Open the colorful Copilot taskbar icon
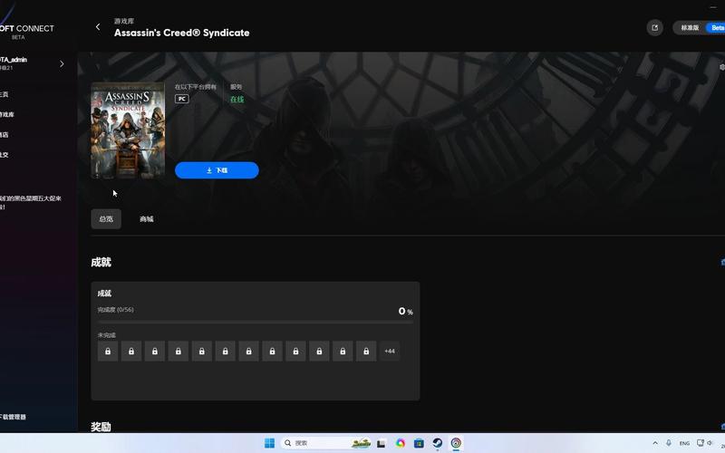 401,443
